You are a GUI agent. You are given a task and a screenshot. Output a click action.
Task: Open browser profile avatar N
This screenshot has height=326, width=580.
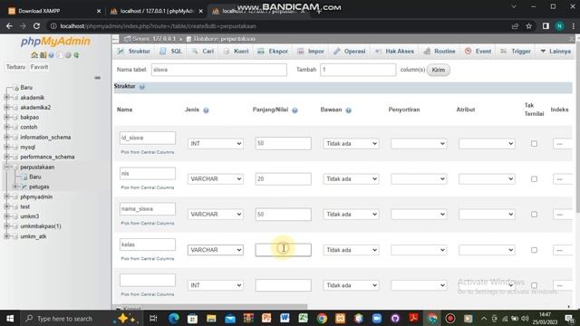[x=560, y=26]
